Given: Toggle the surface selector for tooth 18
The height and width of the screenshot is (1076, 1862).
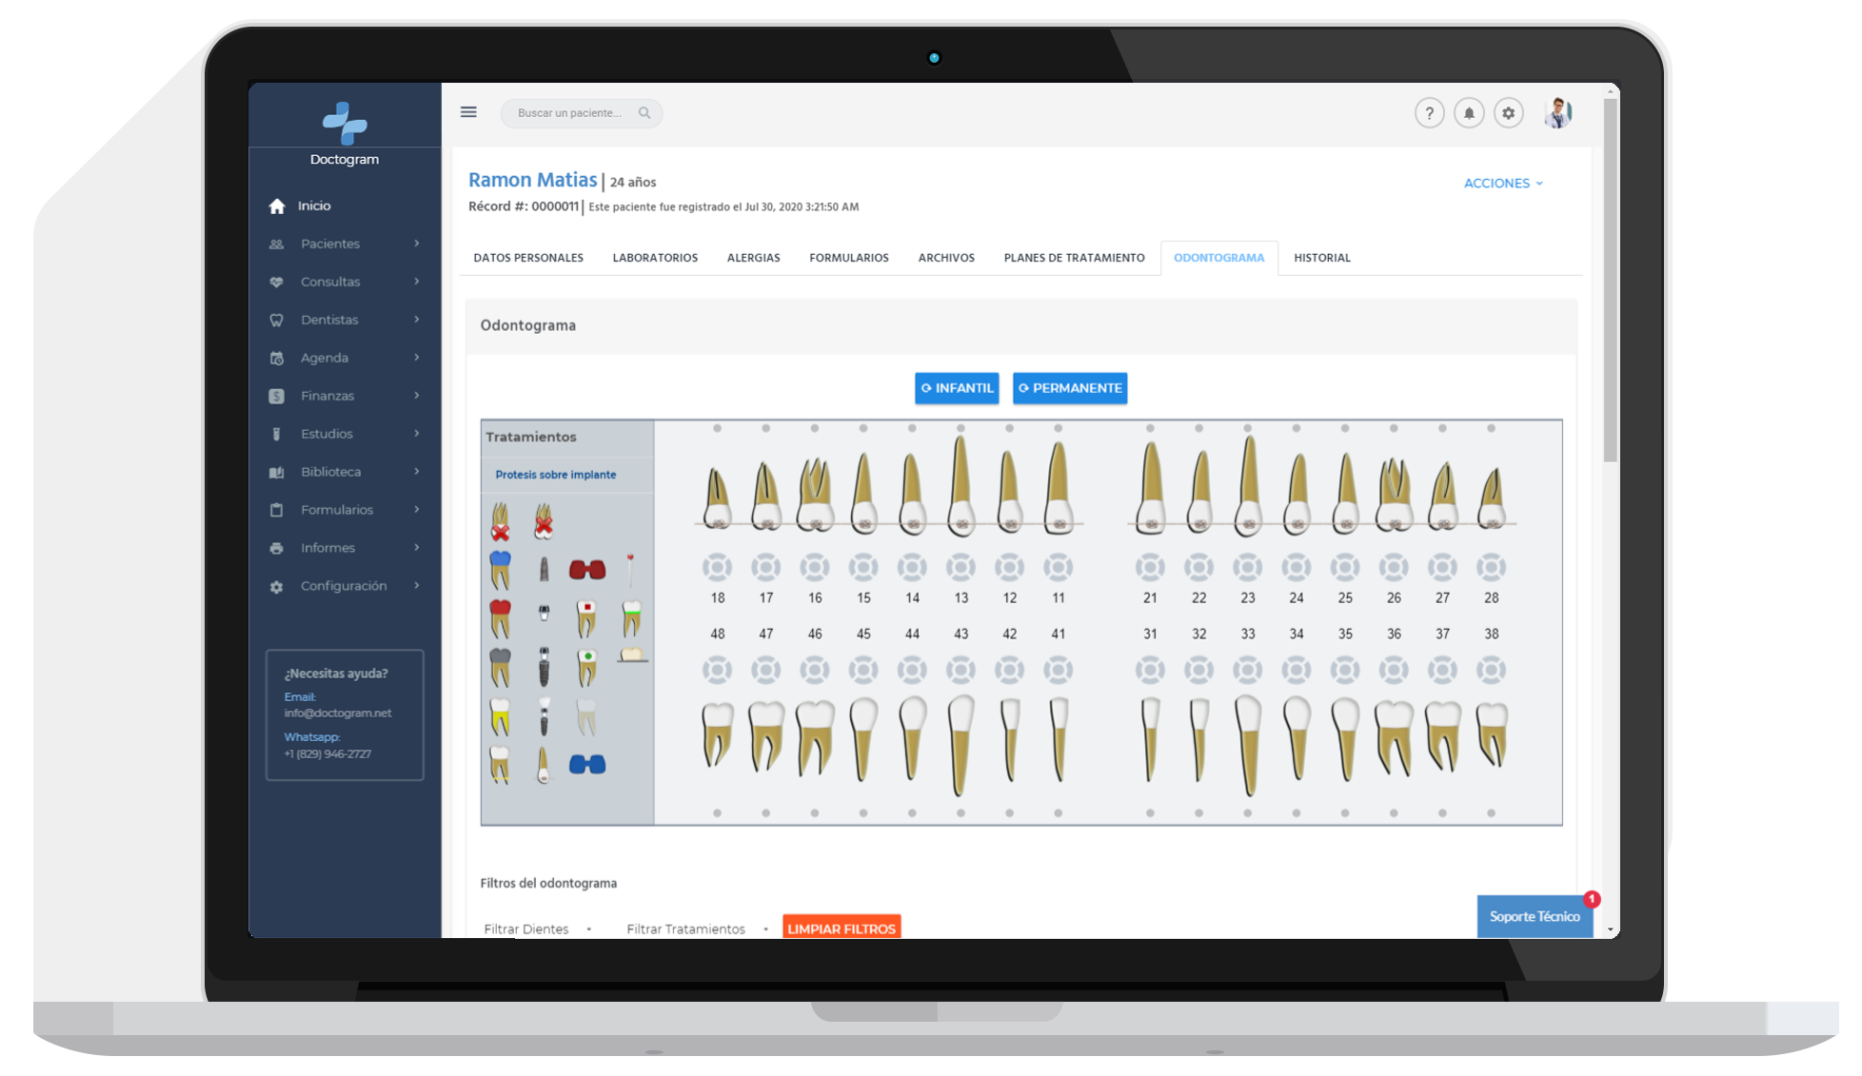Looking at the screenshot, I should (717, 568).
